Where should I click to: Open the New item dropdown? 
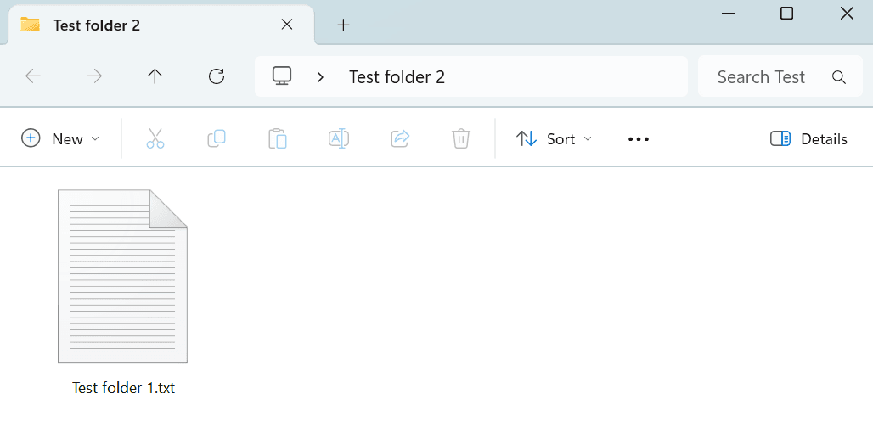(x=60, y=138)
